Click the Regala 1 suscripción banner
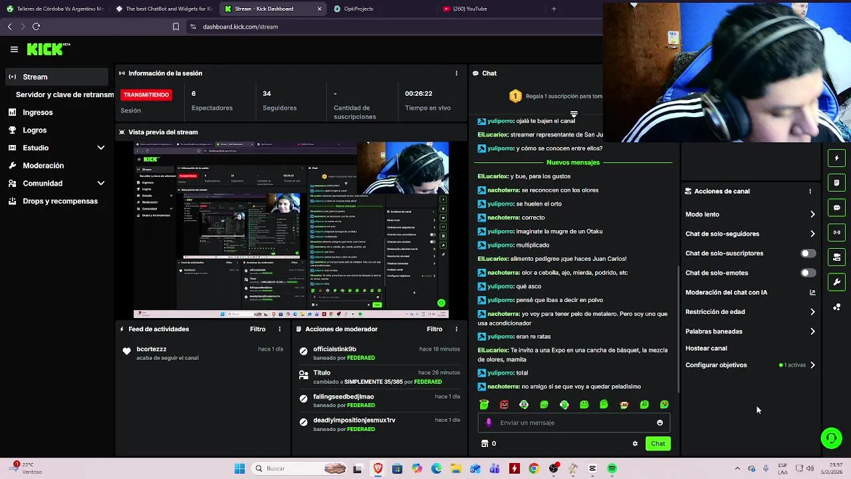 556,96
